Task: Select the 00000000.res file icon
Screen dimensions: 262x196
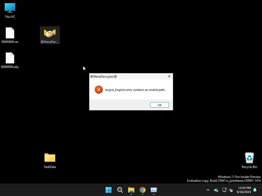Action: [10, 33]
